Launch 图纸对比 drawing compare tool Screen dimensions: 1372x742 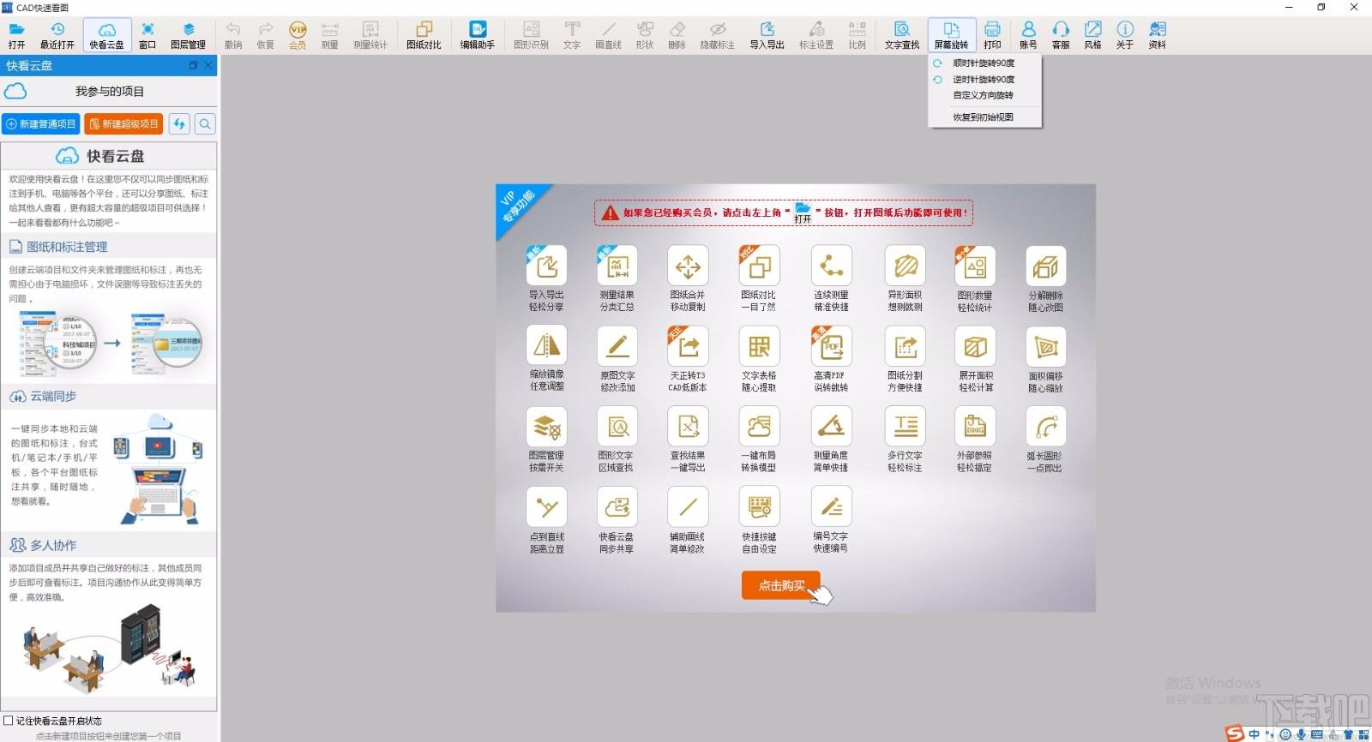click(424, 35)
